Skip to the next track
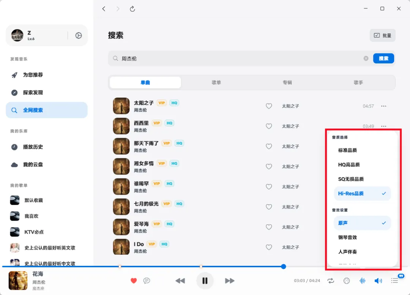The width and height of the screenshot is (410, 295). tap(230, 281)
